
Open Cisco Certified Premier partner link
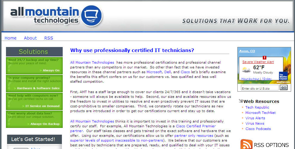click(196, 126)
